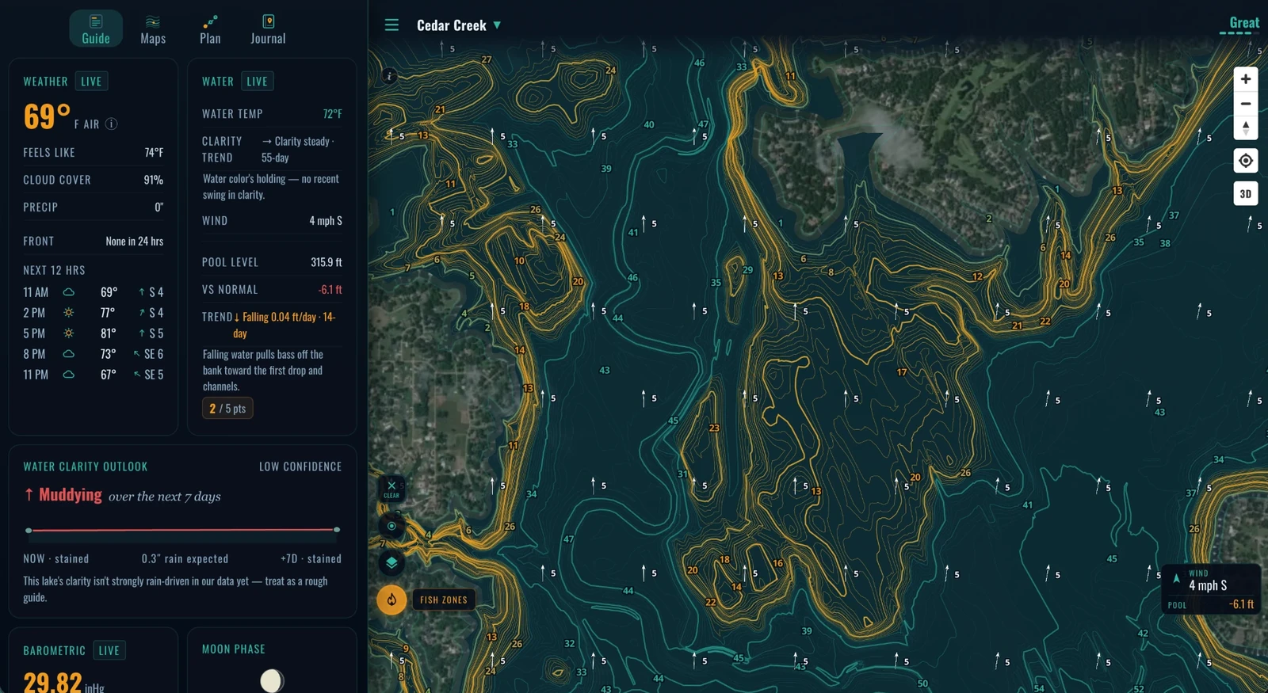Viewport: 1268px width, 693px height.
Task: Click the LOW CONFIDENCE label
Action: click(300, 467)
